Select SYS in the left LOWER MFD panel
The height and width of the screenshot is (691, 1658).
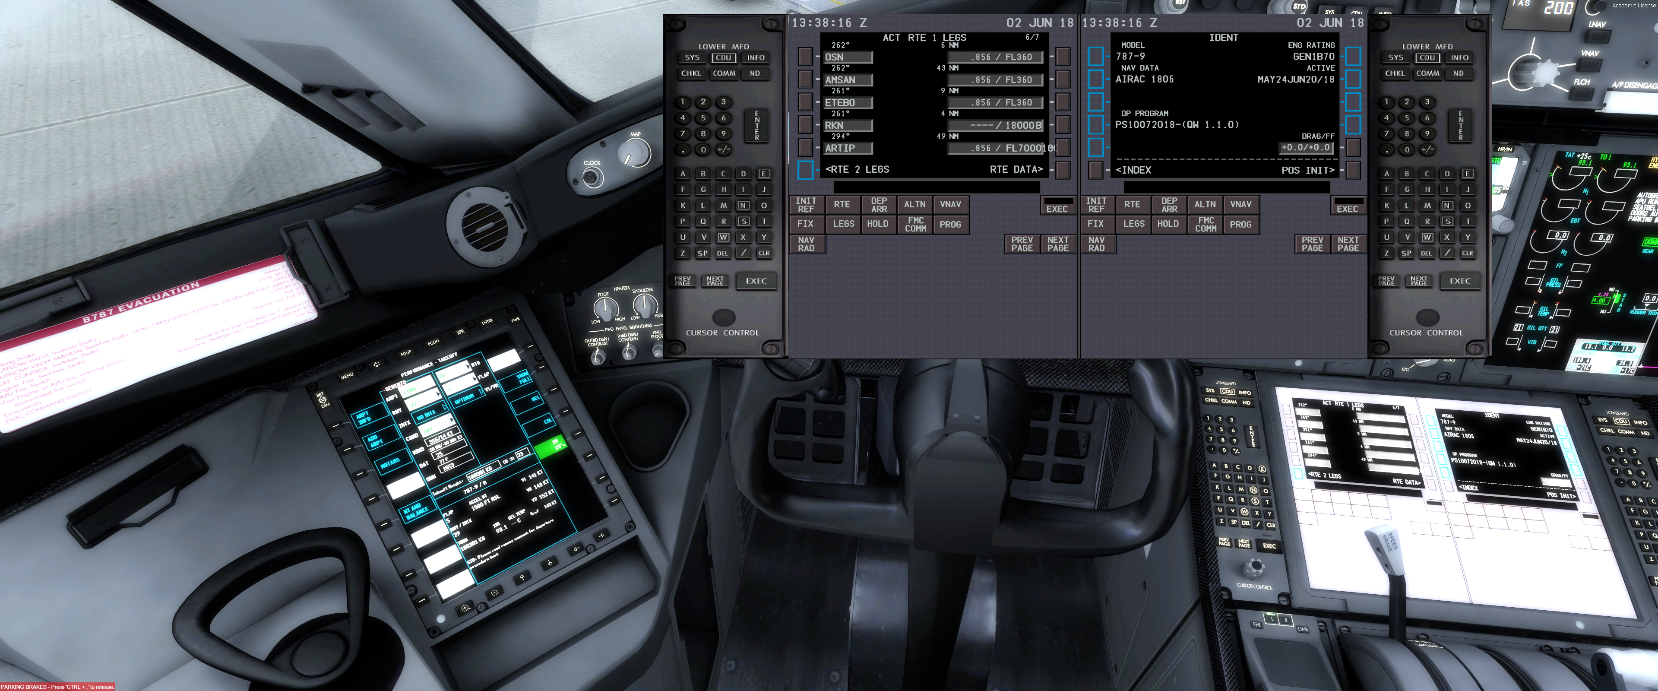692,58
